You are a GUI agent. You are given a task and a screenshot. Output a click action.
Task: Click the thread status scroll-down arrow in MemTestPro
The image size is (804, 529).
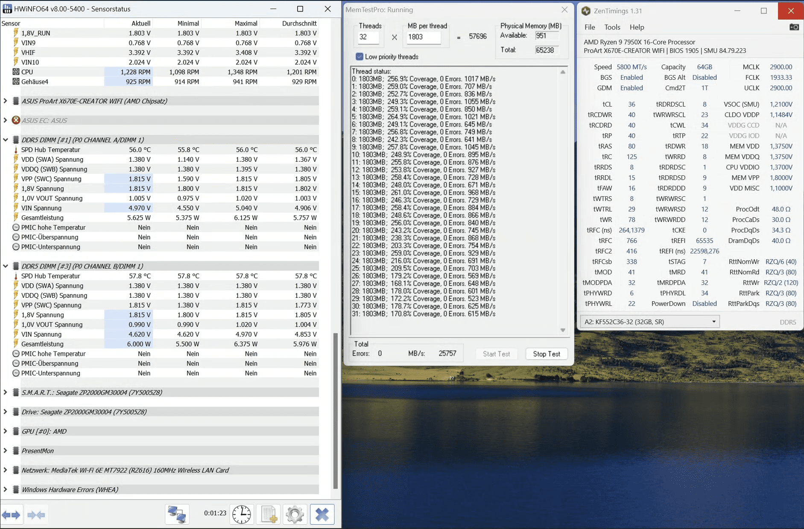pyautogui.click(x=563, y=330)
